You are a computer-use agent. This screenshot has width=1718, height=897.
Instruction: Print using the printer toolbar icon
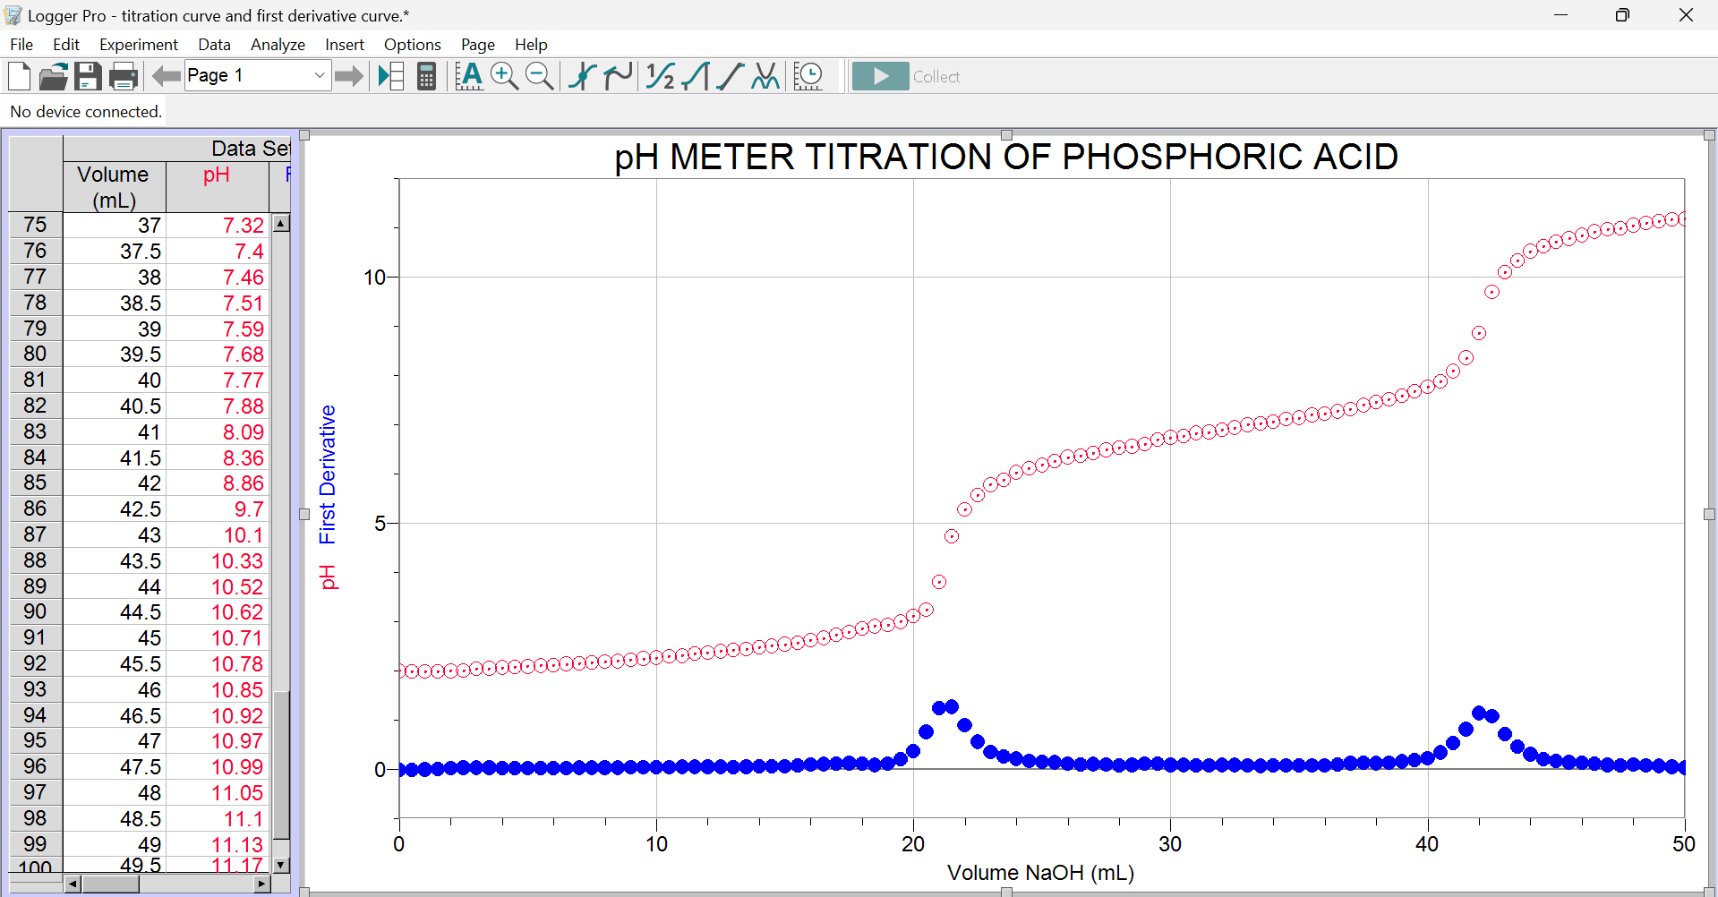(124, 76)
